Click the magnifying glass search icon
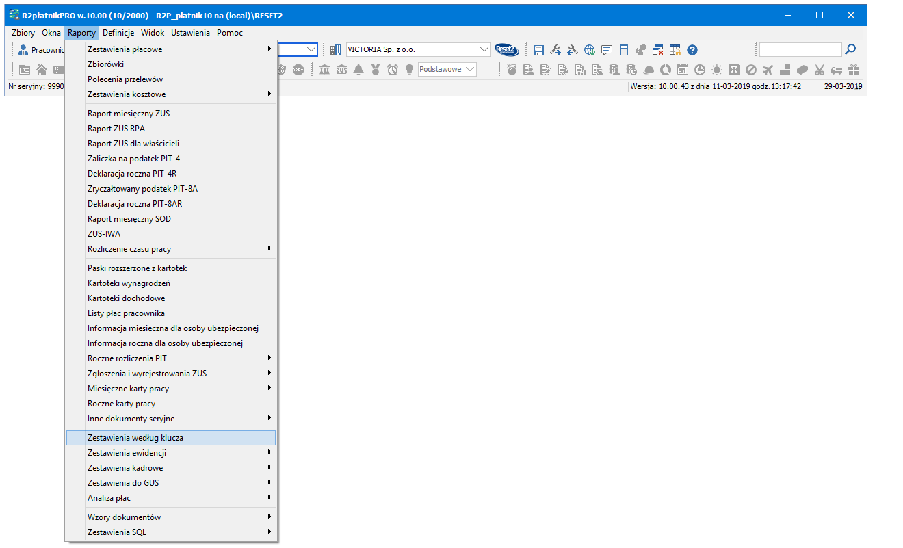Screen dimensions: 903x548 [850, 49]
